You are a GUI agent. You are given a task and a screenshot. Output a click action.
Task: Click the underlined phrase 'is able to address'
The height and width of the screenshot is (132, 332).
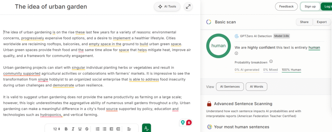(144, 79)
